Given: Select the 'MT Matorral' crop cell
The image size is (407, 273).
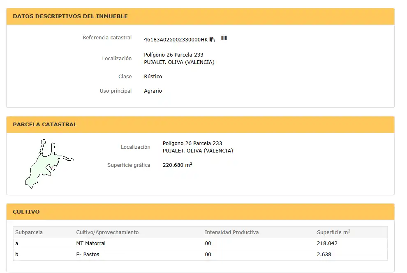Looking at the screenshot, I should (x=91, y=243).
